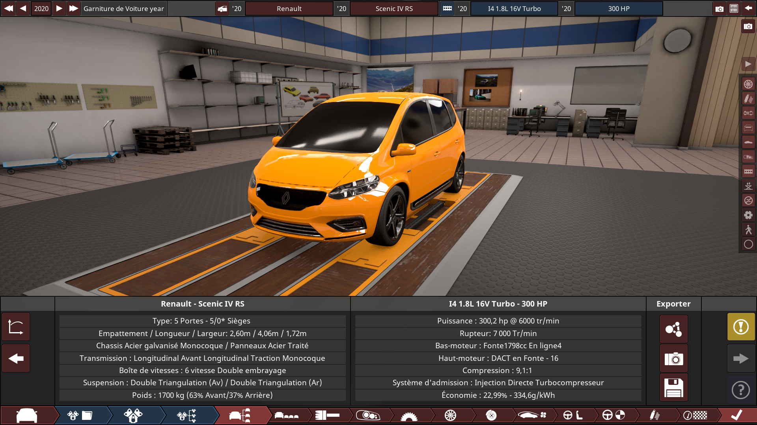
Task: Expand the right sidebar play arrow
Action: 748,64
